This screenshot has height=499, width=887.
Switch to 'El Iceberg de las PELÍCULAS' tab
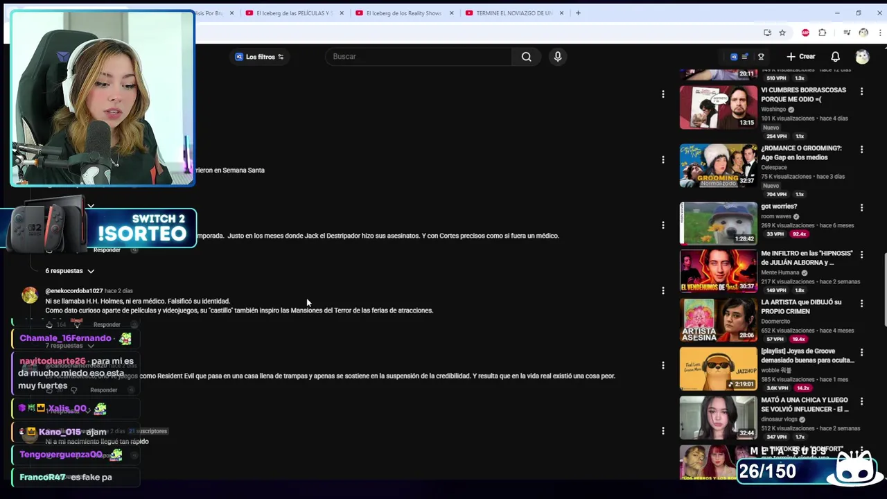295,12
